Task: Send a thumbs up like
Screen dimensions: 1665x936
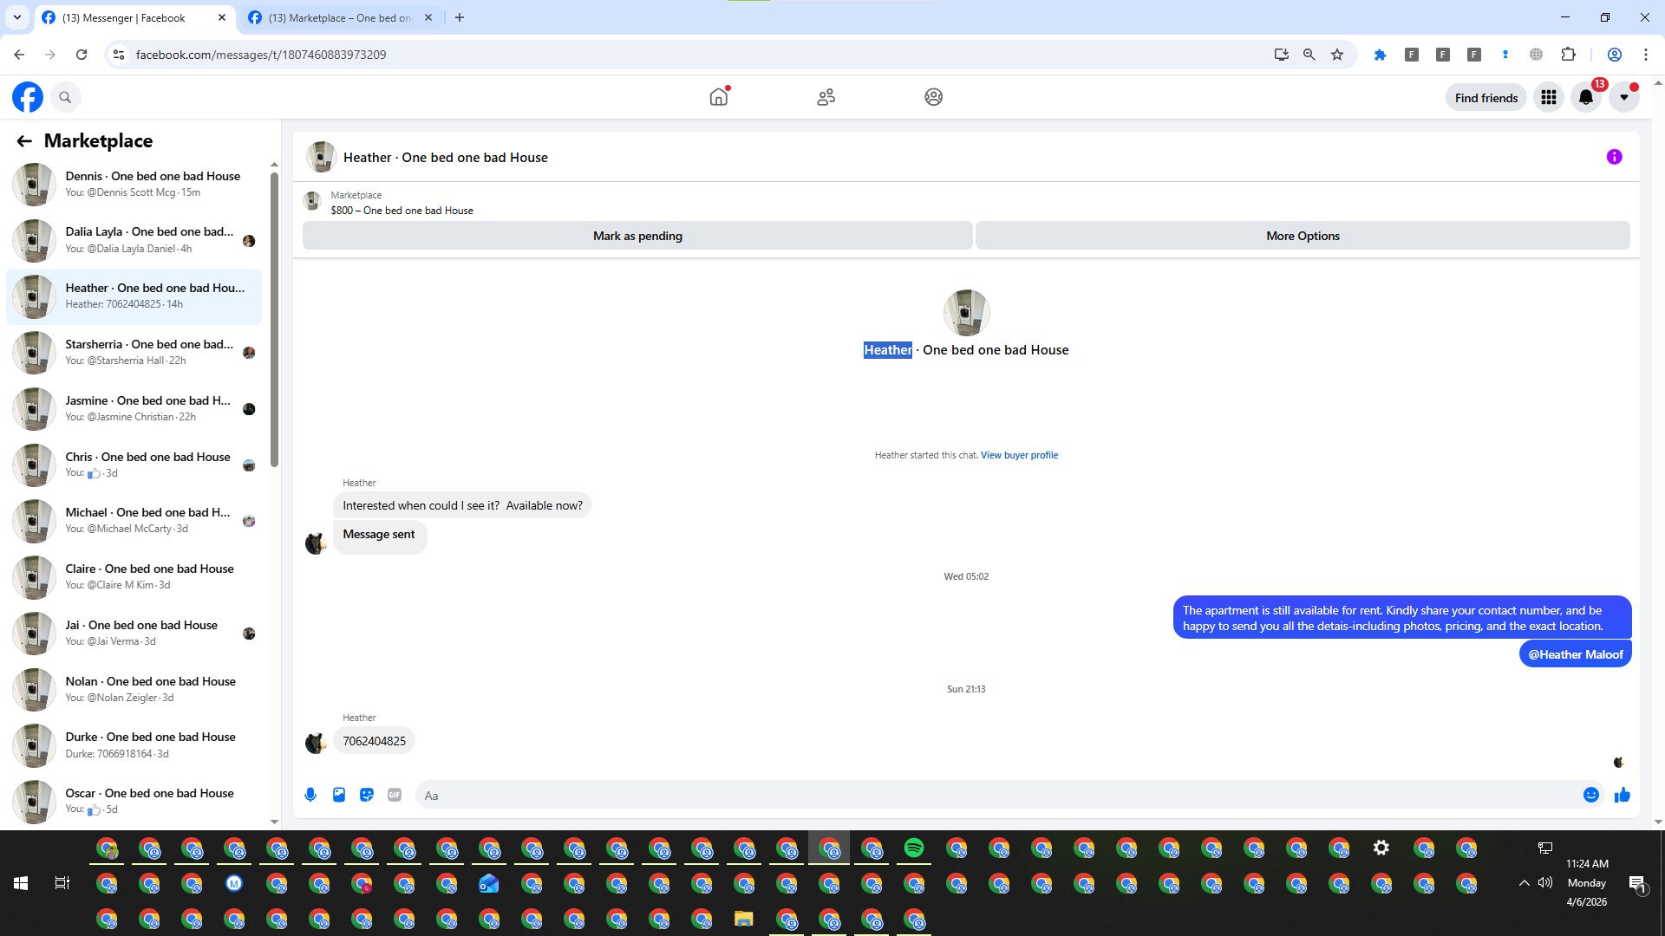Action: (x=1623, y=795)
